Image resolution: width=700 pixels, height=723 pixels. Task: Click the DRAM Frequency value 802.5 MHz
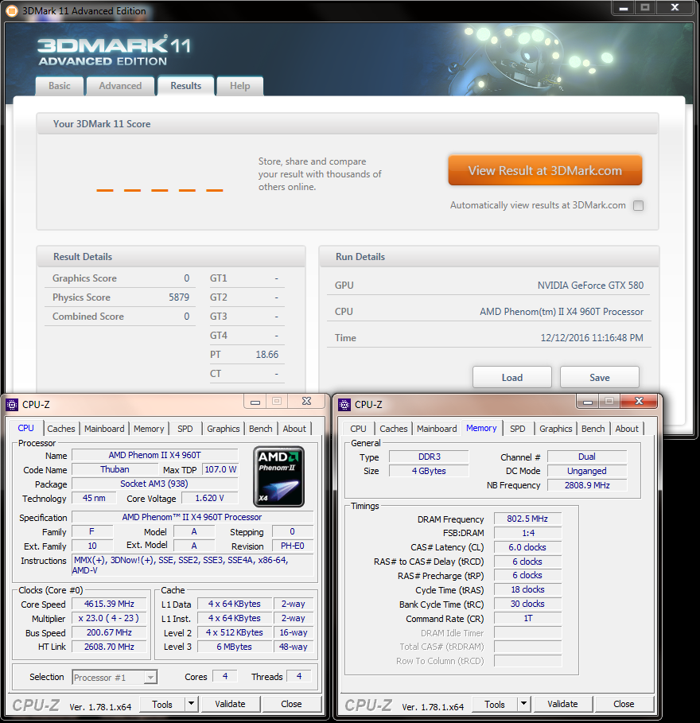pyautogui.click(x=527, y=519)
